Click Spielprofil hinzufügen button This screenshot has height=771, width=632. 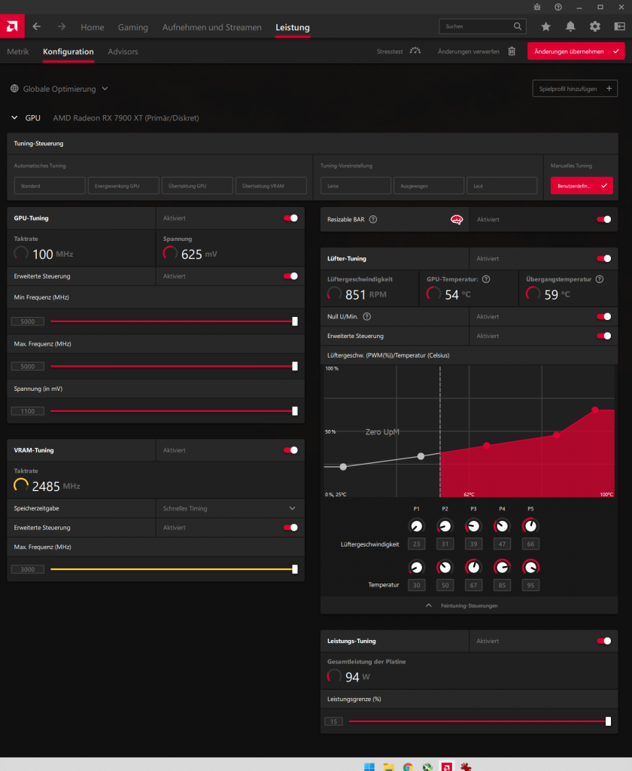coord(575,89)
